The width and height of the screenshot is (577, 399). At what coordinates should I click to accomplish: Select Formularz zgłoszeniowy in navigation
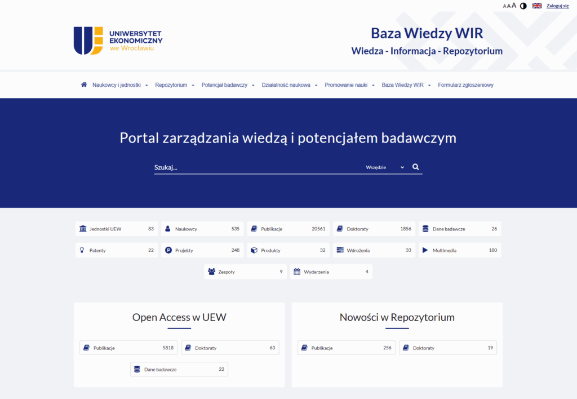coord(466,85)
